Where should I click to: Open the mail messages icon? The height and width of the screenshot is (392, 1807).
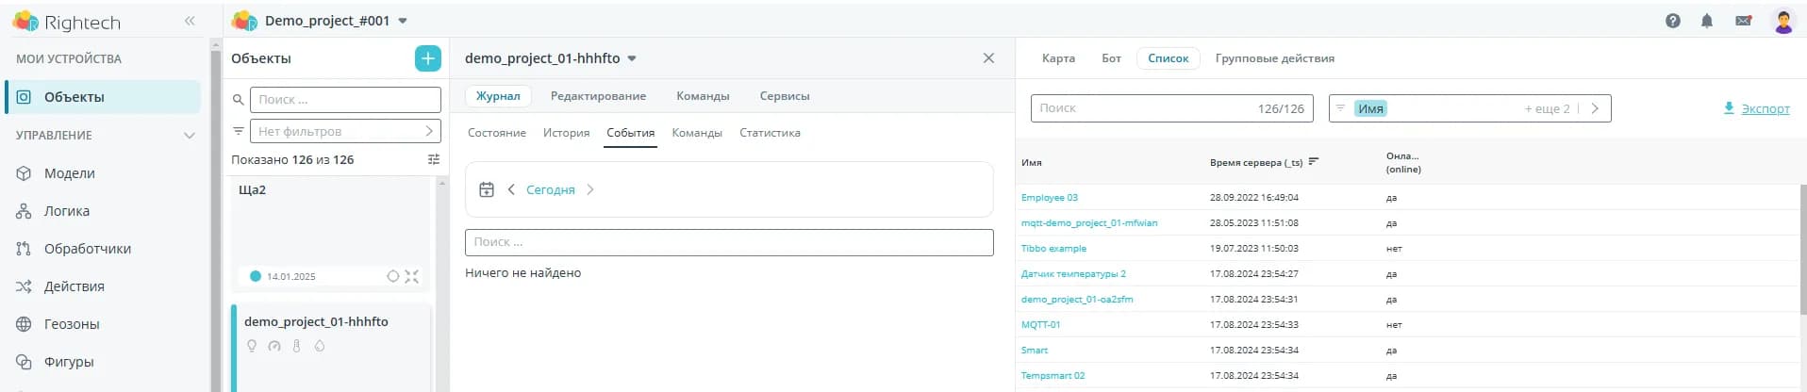[1743, 21]
